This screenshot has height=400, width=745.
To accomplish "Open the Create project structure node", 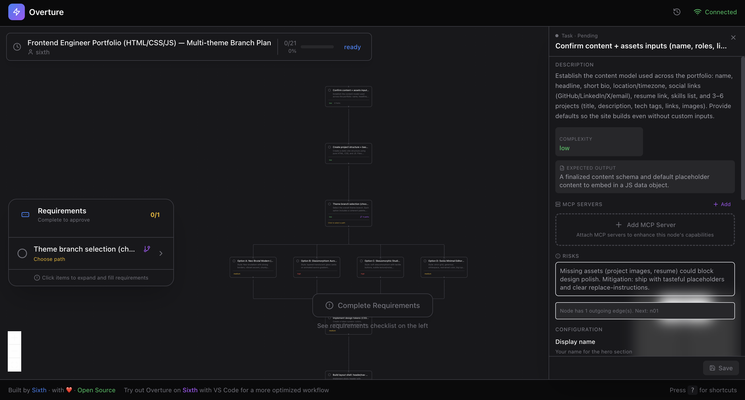I will point(348,153).
